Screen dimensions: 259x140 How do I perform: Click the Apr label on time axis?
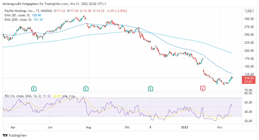13,127
